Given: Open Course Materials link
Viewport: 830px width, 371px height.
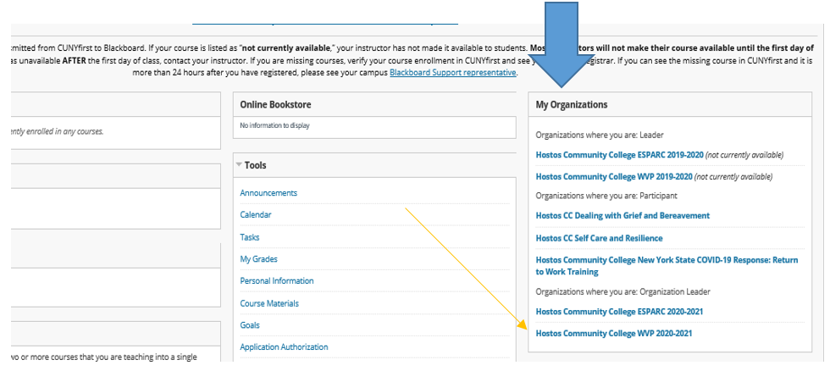Looking at the screenshot, I should (269, 303).
